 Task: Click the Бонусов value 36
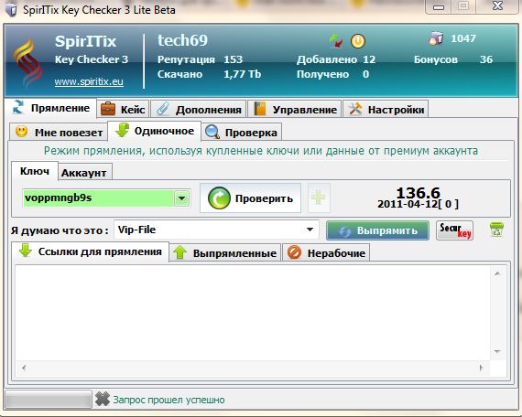(x=486, y=59)
